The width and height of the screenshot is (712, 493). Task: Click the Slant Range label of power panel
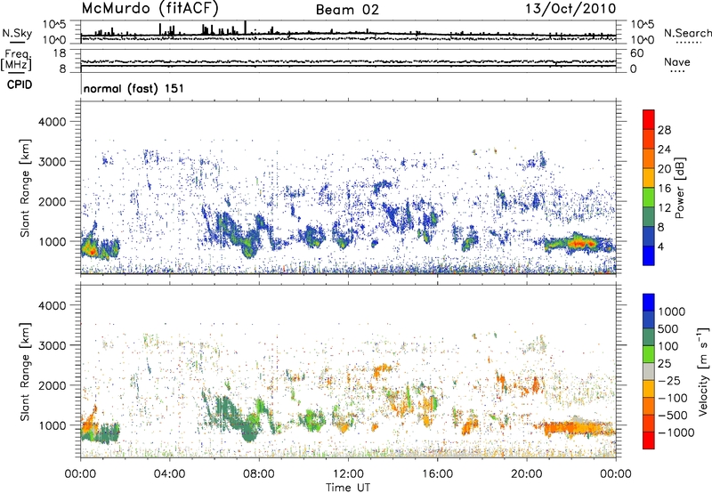coord(25,188)
